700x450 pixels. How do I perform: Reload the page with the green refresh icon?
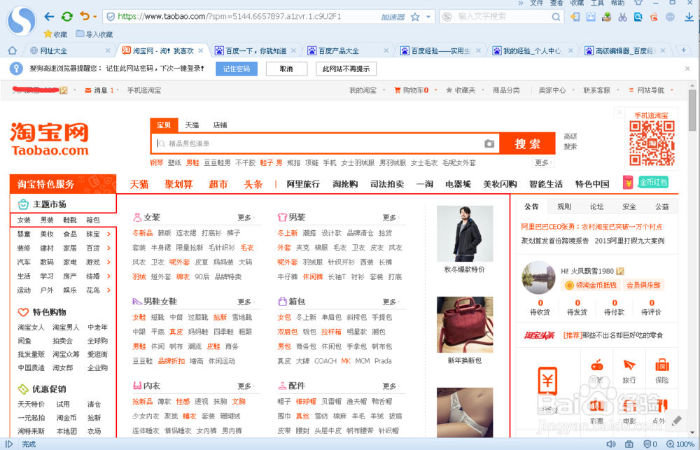tap(67, 17)
